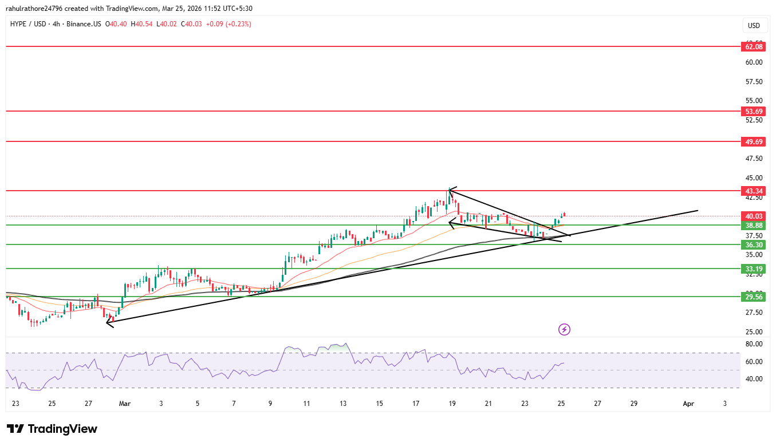
Task: Click the 53.69 resistance price label
Action: [753, 112]
